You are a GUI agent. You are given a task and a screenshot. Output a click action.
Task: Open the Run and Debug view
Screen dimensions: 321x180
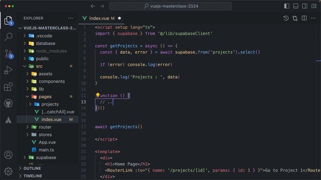[x=9, y=70]
